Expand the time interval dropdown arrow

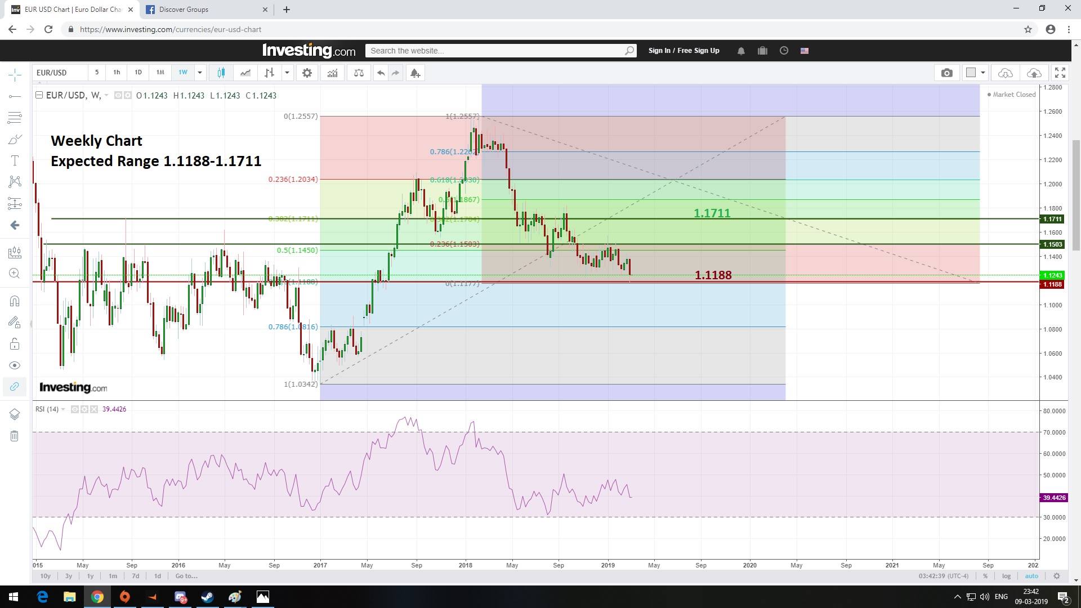pyautogui.click(x=199, y=73)
